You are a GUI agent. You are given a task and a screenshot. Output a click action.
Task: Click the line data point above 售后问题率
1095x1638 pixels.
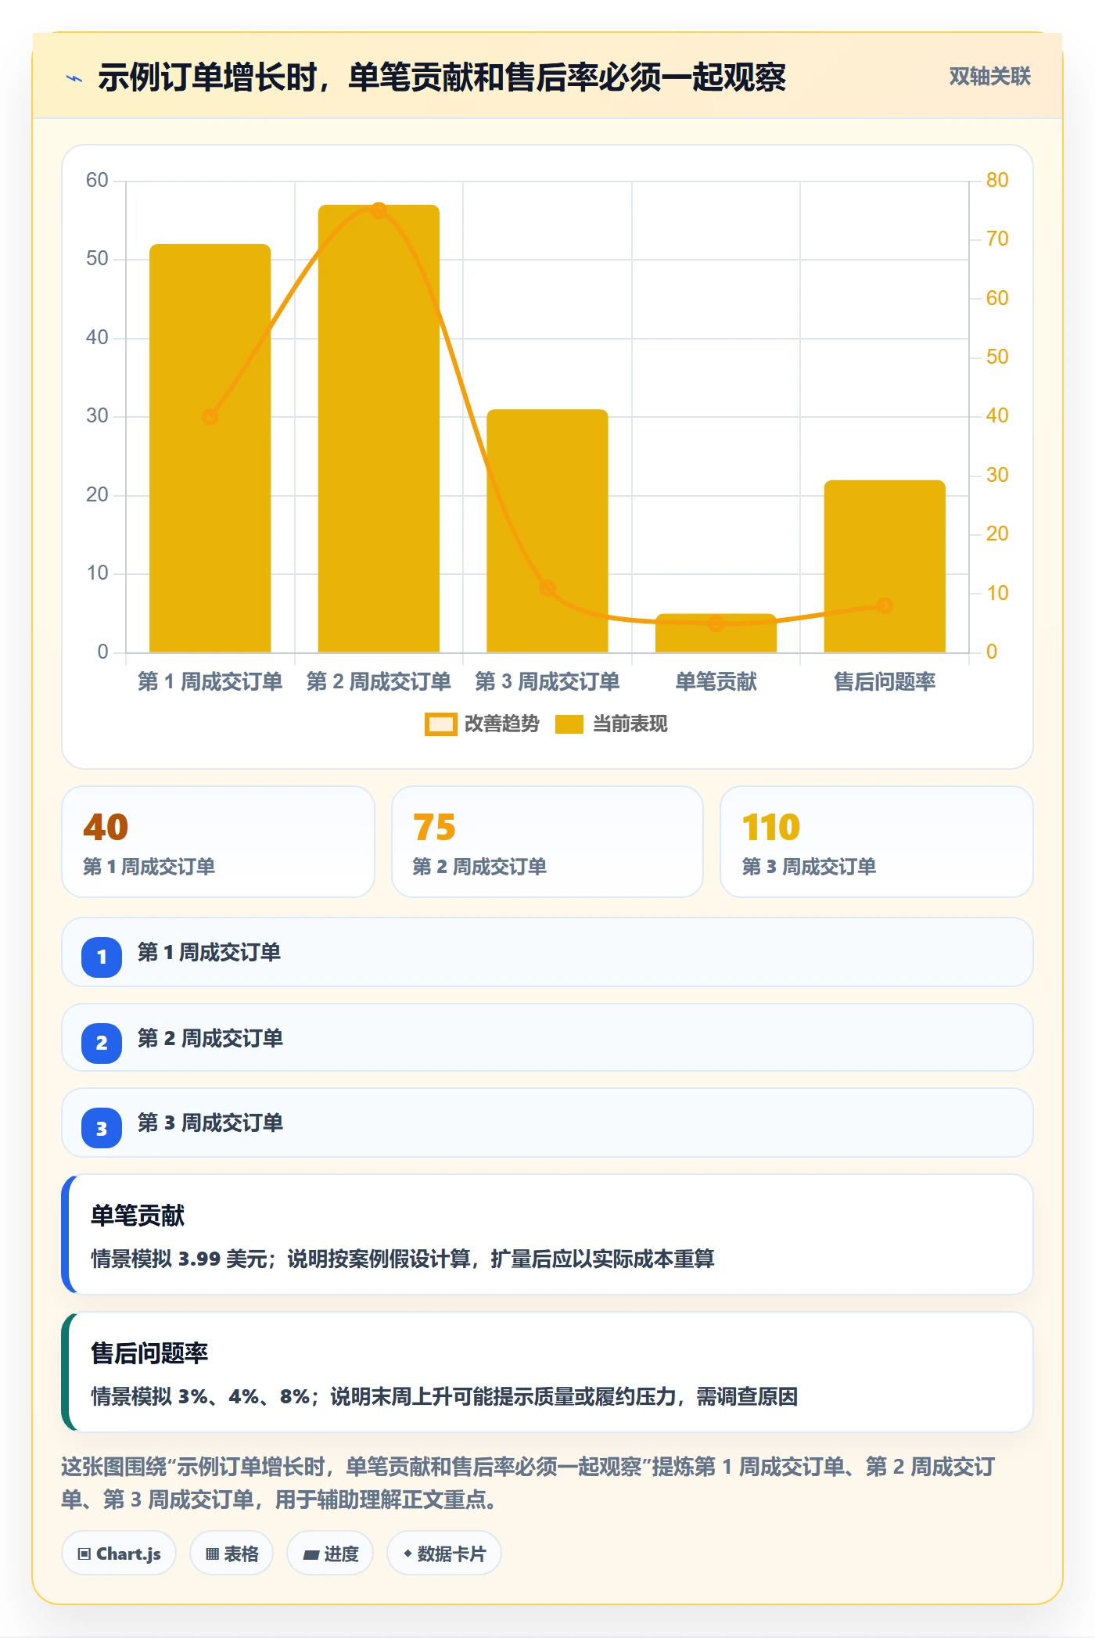(x=885, y=605)
